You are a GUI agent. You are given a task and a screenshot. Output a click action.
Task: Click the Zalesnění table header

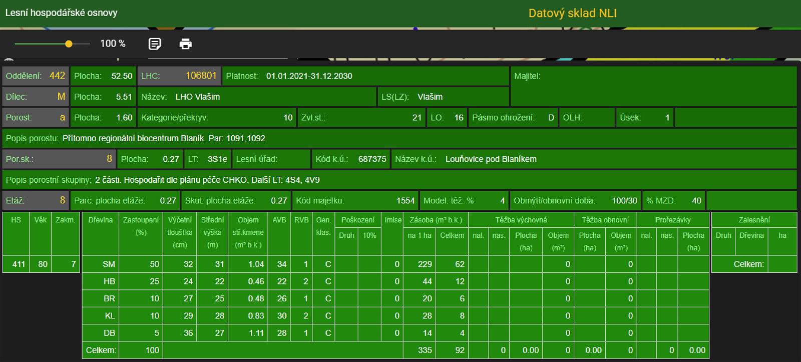click(754, 220)
